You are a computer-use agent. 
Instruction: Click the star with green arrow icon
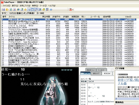point(44,9)
